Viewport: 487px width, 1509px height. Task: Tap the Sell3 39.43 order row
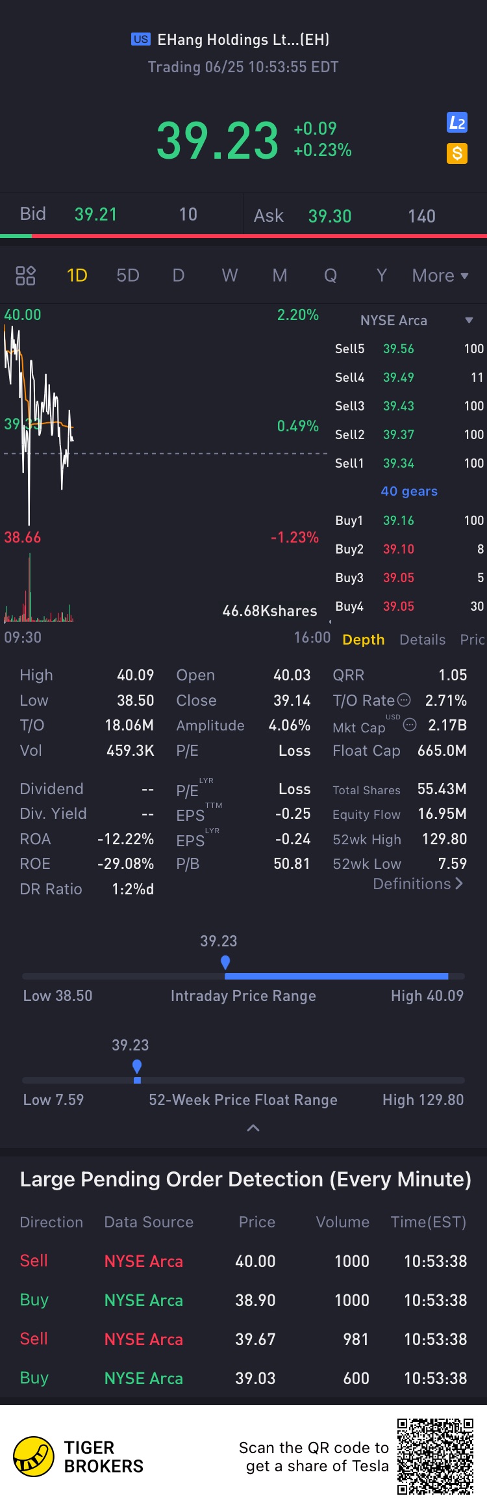[x=409, y=406]
